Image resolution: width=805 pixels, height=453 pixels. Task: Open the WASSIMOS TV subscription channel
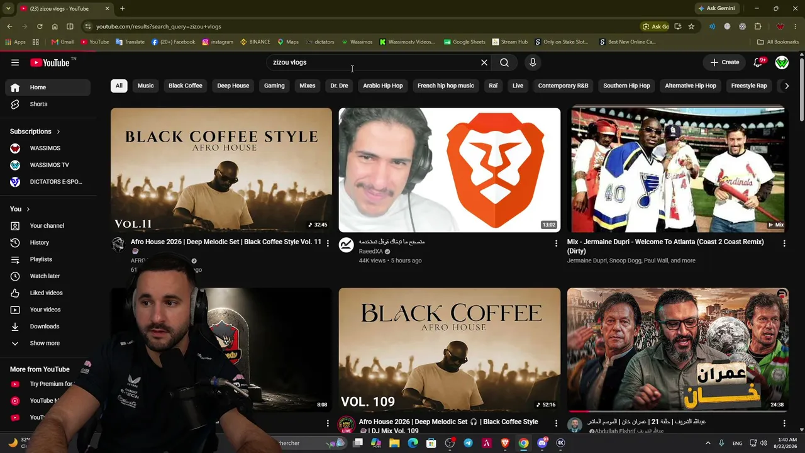48,165
